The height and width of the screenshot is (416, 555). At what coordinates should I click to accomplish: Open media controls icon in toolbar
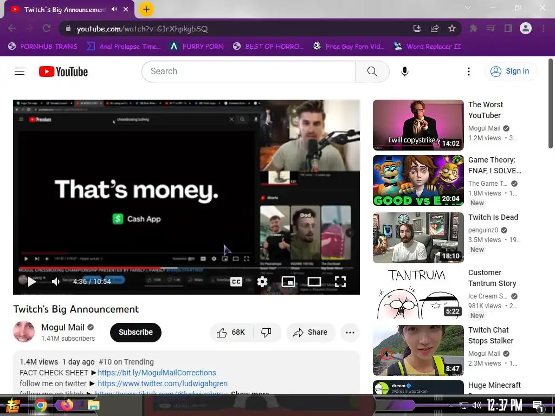(x=491, y=28)
